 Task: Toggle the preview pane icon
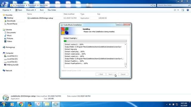pos(183,10)
